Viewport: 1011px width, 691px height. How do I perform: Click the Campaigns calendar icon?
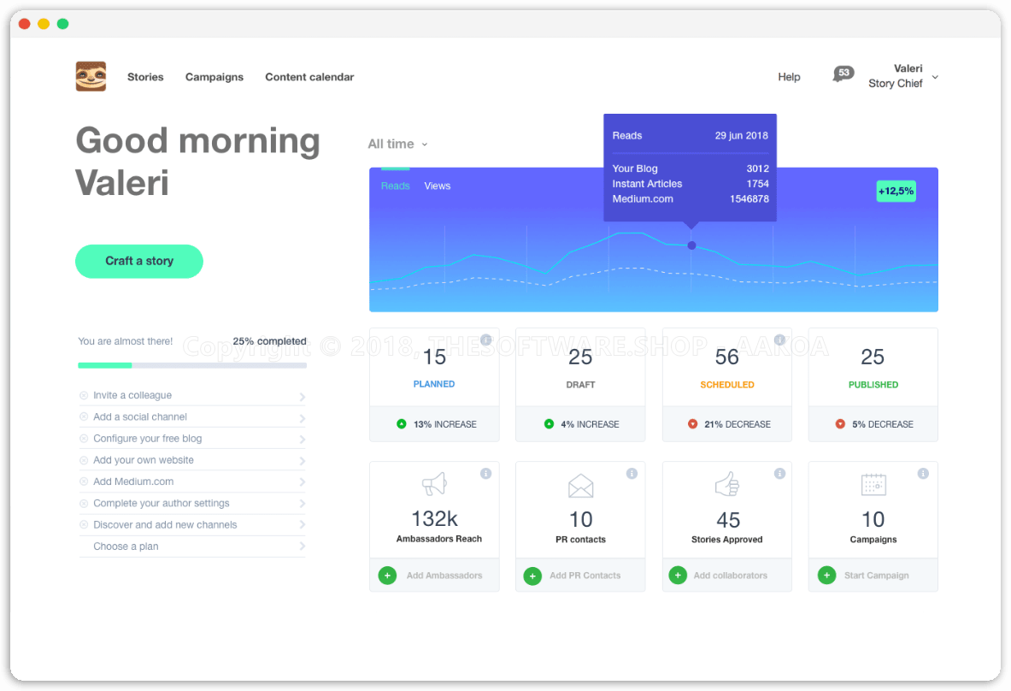click(x=873, y=485)
